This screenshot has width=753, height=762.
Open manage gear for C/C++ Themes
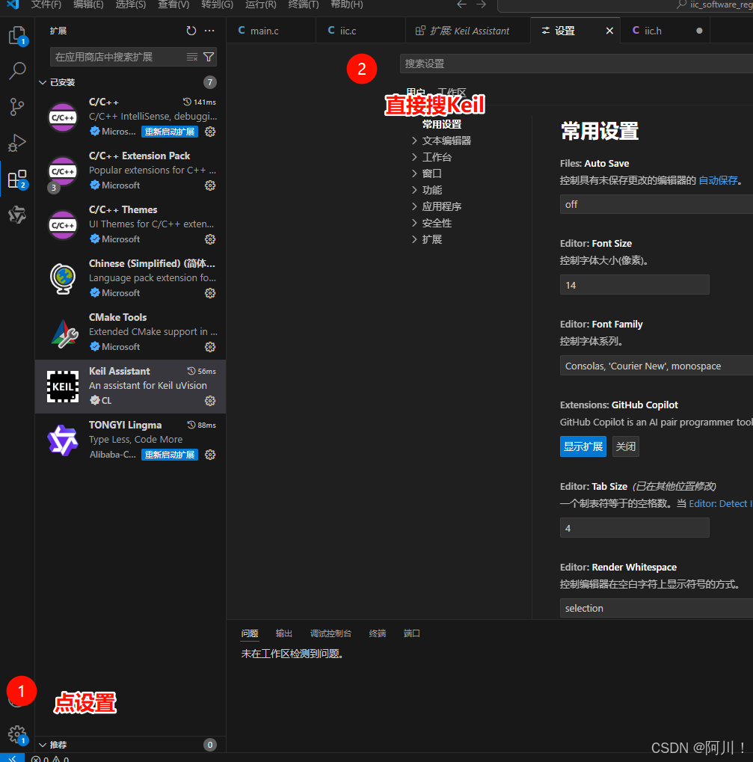[x=210, y=239]
